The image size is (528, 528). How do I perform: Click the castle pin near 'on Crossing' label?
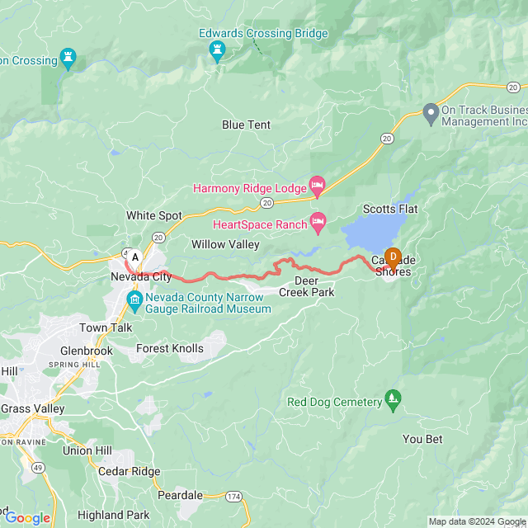68,59
